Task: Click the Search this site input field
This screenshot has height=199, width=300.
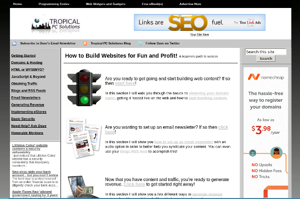Action: 265,52
